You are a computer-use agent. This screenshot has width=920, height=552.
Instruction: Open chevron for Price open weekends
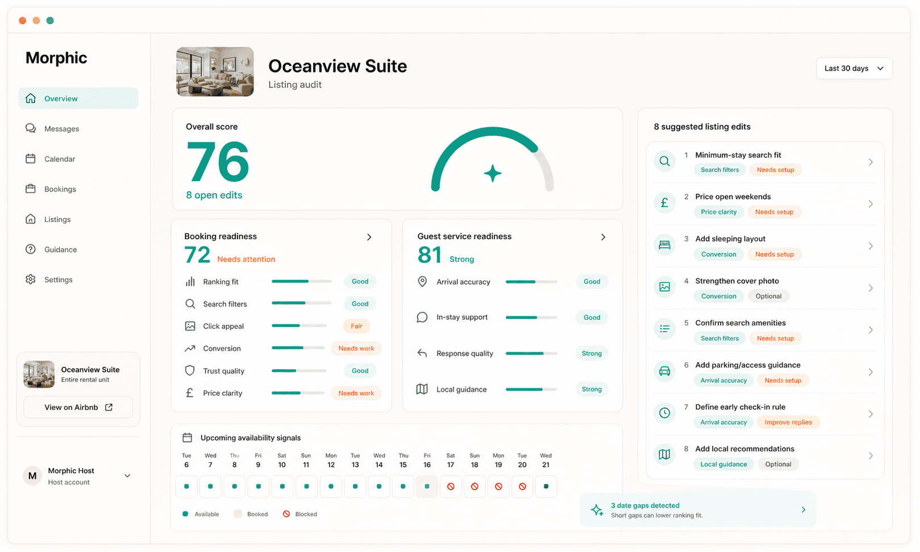click(x=871, y=204)
